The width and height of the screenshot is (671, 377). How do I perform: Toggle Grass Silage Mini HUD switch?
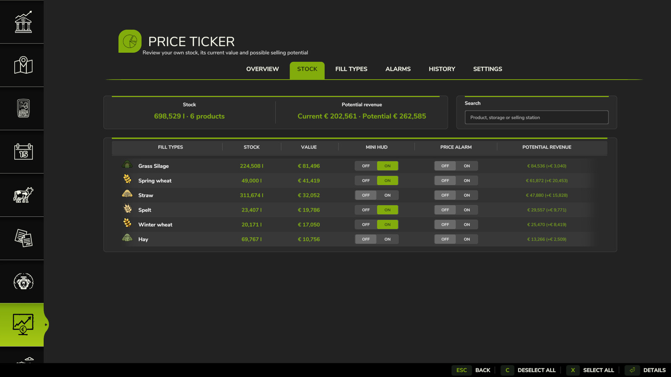click(376, 166)
